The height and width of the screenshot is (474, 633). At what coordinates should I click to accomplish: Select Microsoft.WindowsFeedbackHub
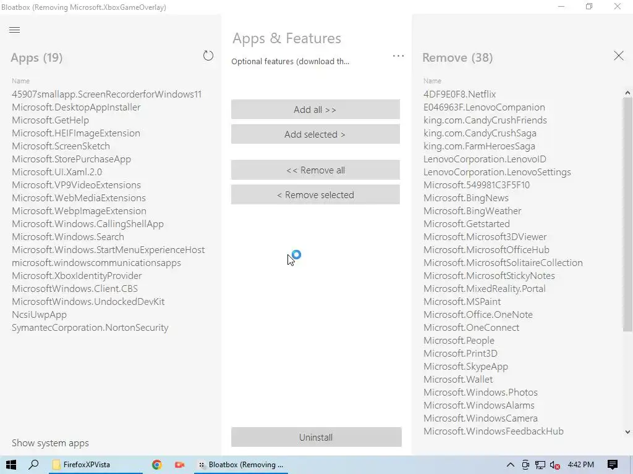(493, 431)
